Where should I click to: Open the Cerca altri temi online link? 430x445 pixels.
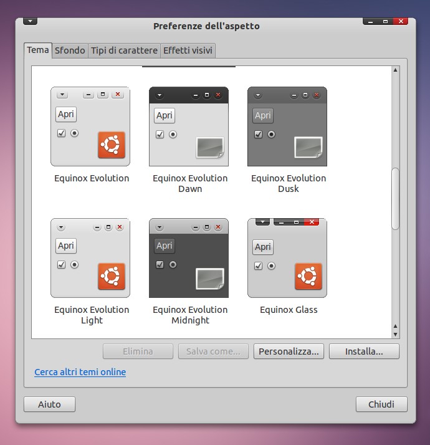click(80, 372)
